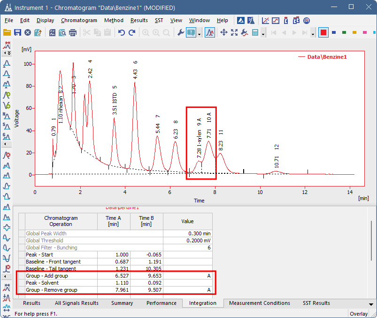Select the green signal color swatch
Screen dimensions: 377x318
(344, 32)
